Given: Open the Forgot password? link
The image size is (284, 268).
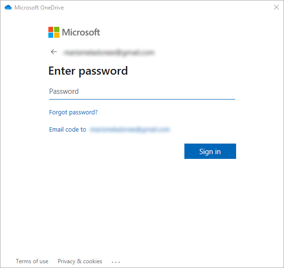Looking at the screenshot, I should (x=73, y=112).
